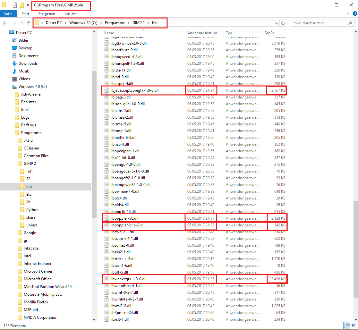Select the _off folder under GIMP 2
This screenshot has width=358, height=330.
[x=30, y=171]
